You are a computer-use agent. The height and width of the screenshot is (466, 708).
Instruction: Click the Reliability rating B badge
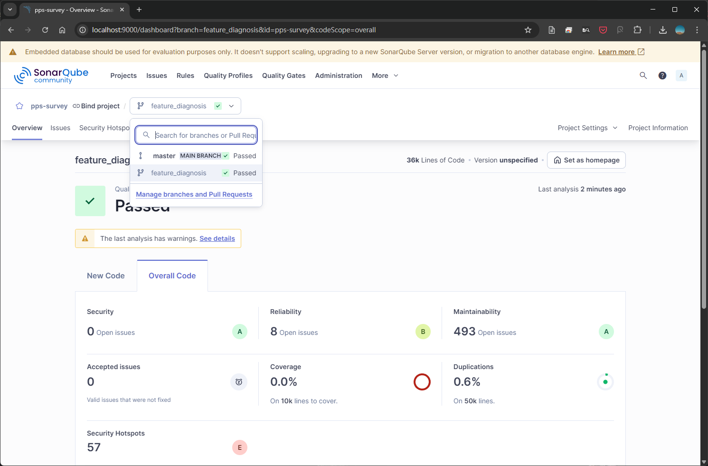(423, 332)
